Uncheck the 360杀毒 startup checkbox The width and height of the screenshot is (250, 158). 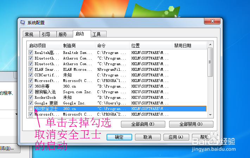point(31,86)
